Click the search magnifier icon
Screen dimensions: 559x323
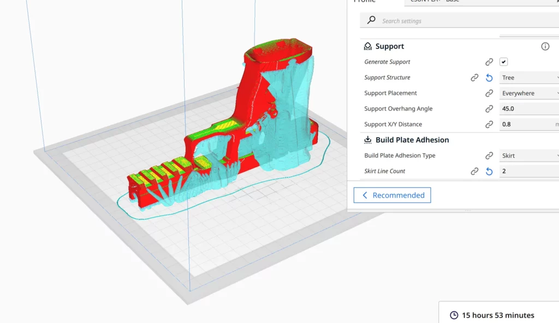370,20
